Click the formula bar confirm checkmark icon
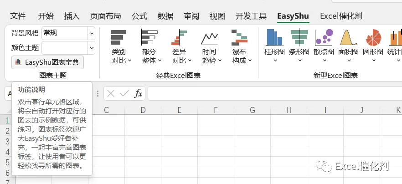 pos(124,93)
